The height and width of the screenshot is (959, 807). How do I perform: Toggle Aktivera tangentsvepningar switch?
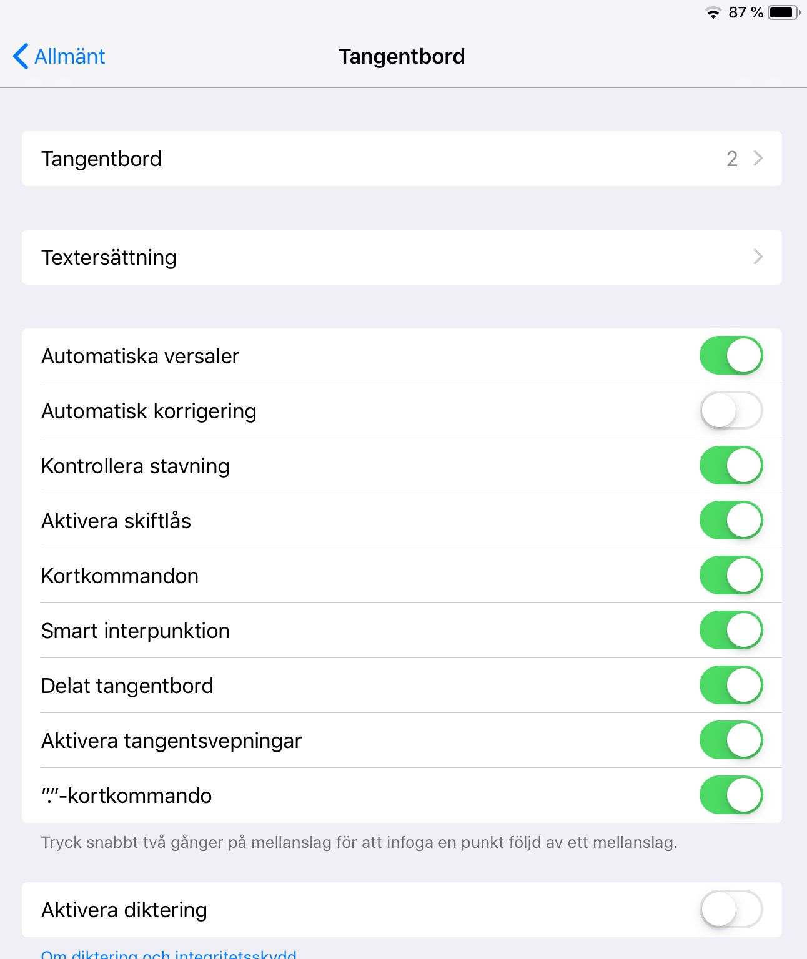coord(731,740)
